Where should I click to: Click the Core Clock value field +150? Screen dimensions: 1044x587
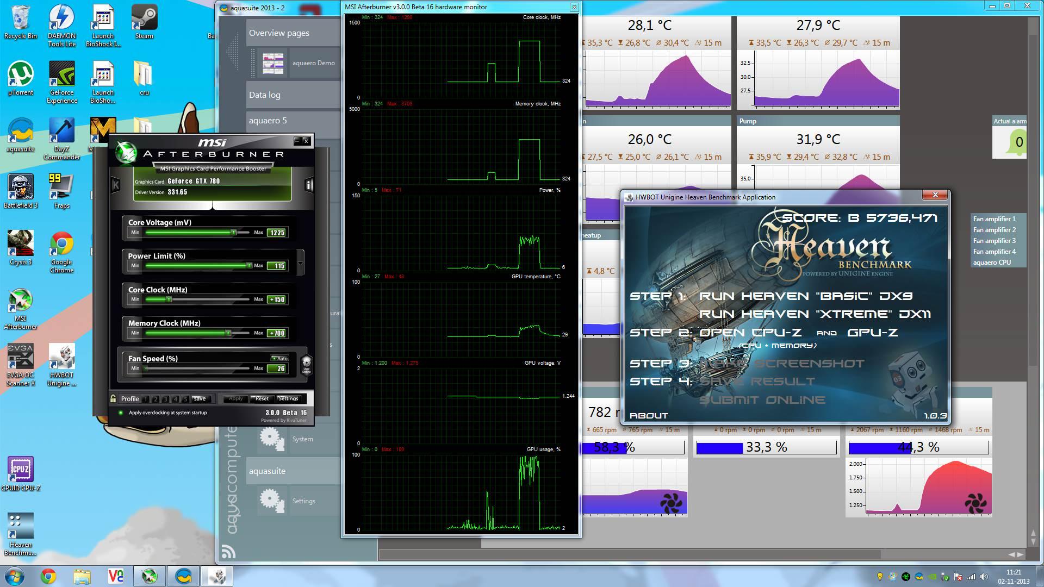coord(277,299)
